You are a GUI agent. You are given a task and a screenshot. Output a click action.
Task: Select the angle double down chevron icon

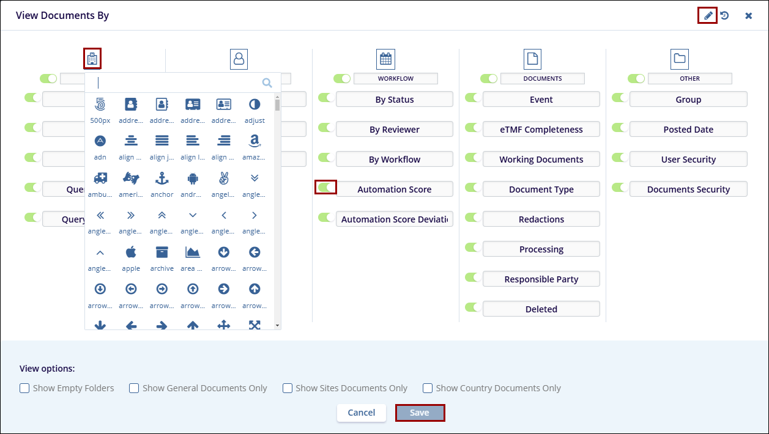[254, 178]
